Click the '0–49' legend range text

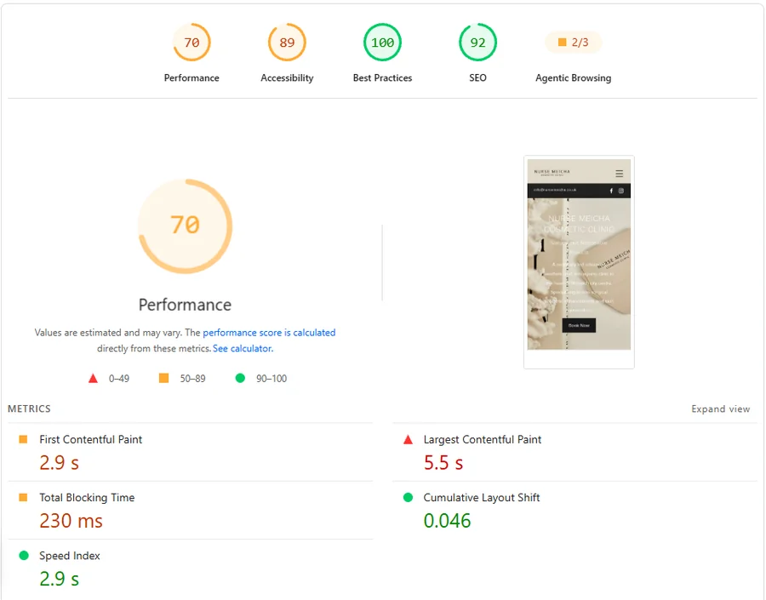coord(119,378)
